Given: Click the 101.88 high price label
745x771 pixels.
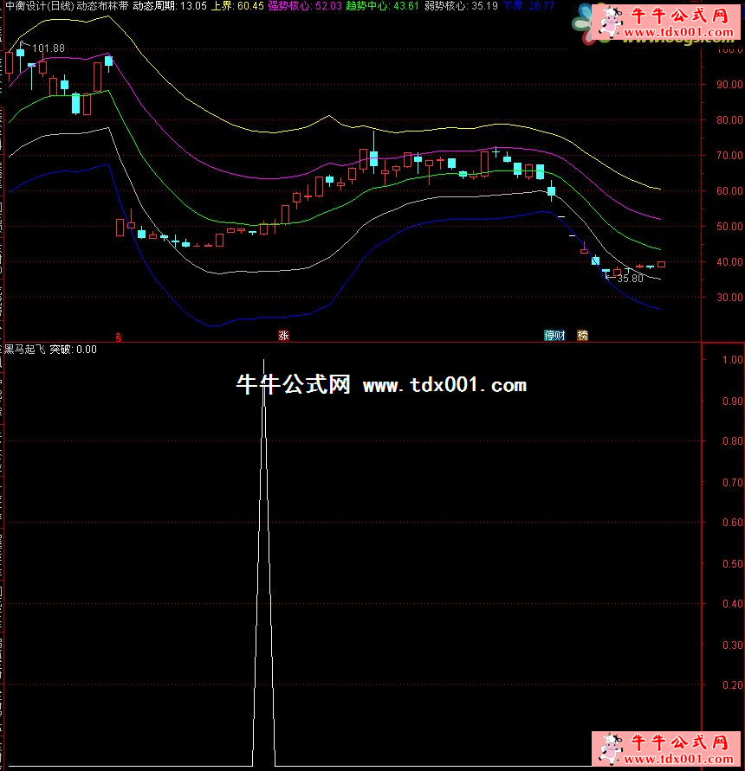Looking at the screenshot, I should click(x=49, y=48).
